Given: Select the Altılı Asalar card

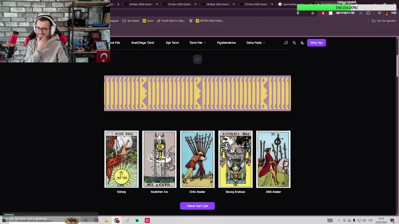Looking at the screenshot, I should click(273, 159).
